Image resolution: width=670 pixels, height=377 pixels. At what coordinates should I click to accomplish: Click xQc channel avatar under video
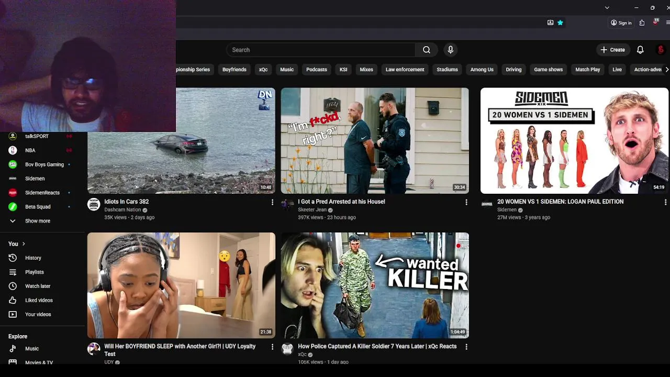[x=287, y=349]
